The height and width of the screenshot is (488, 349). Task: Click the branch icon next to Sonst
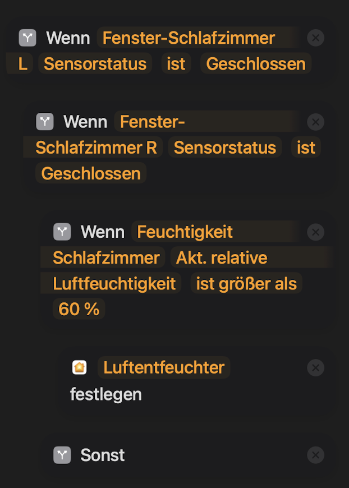(x=62, y=455)
